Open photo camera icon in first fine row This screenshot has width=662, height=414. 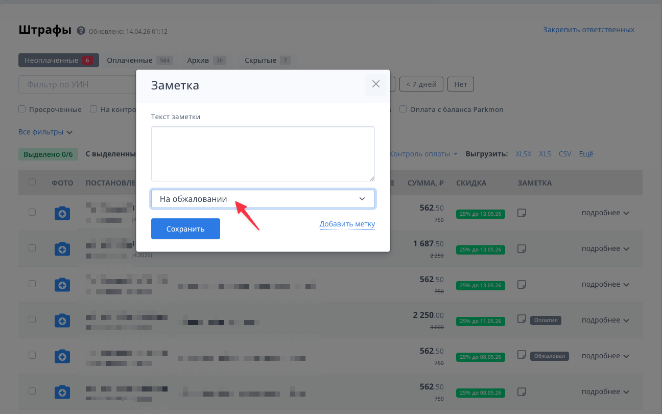[62, 213]
